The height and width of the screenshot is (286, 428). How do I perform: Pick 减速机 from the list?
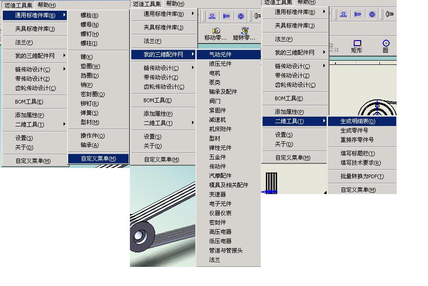[x=217, y=120]
